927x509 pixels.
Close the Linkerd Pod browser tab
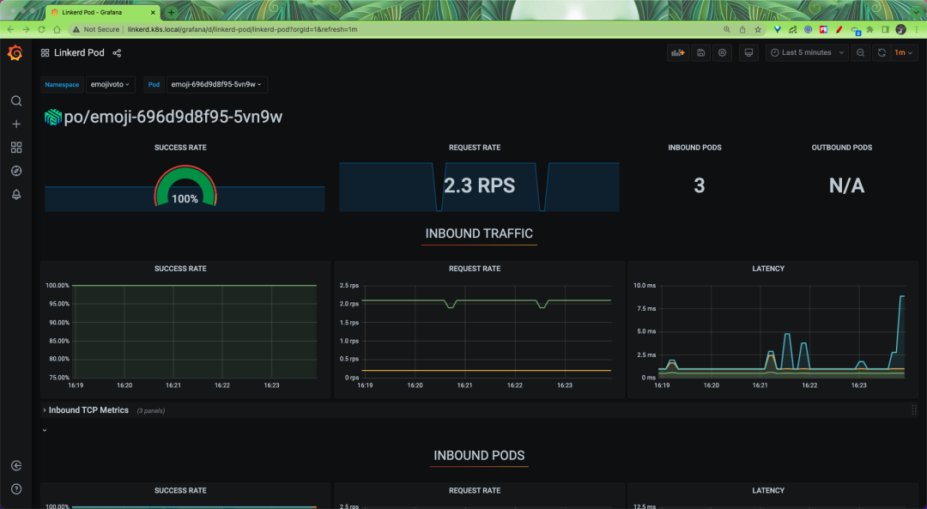point(153,12)
